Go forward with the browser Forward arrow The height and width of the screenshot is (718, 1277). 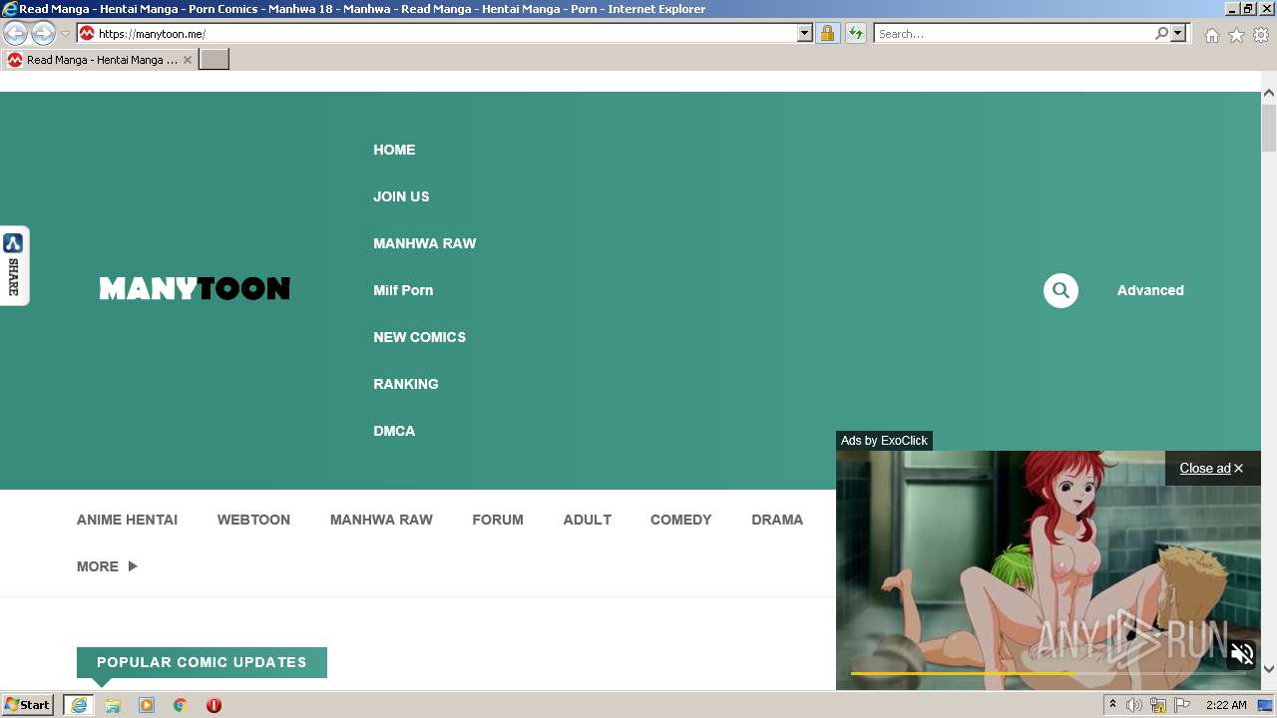pos(43,33)
